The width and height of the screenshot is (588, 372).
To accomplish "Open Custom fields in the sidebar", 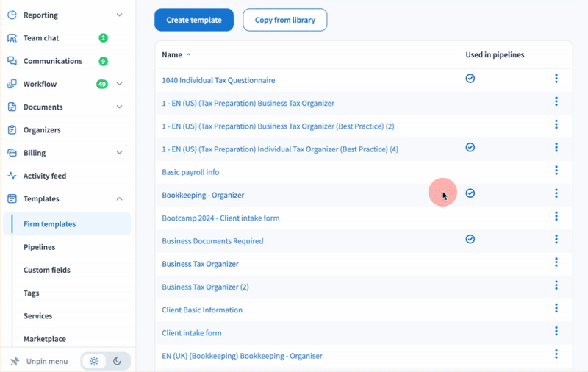I will pos(47,271).
